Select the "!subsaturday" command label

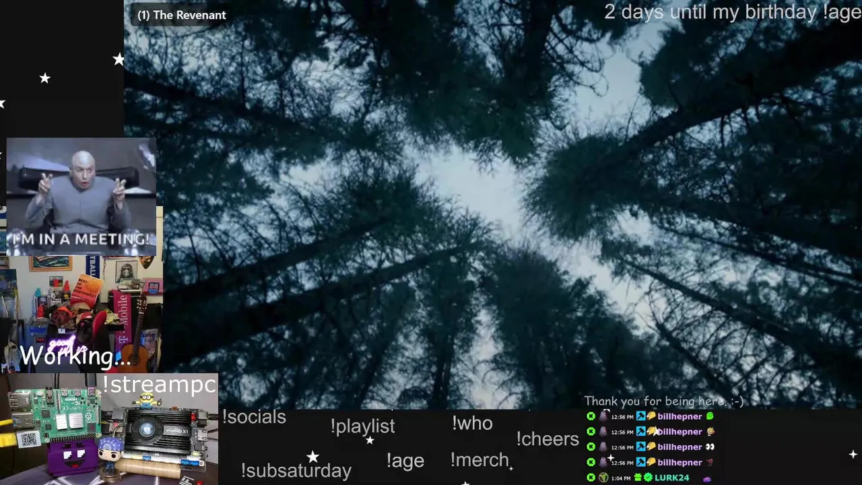pyautogui.click(x=296, y=470)
